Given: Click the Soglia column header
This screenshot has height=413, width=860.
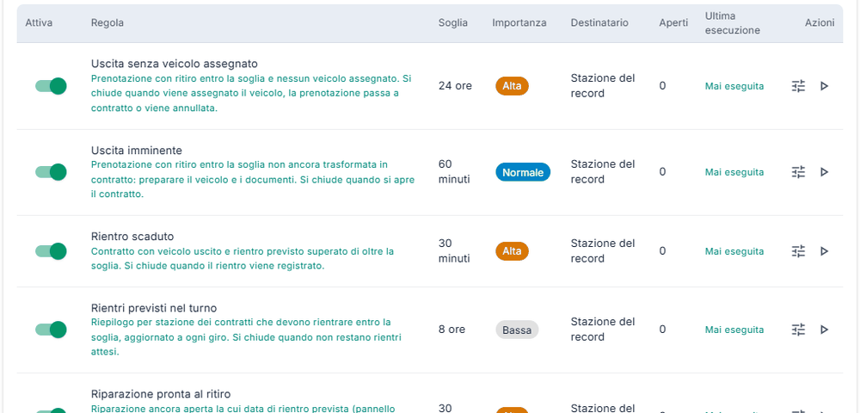Looking at the screenshot, I should pos(453,23).
